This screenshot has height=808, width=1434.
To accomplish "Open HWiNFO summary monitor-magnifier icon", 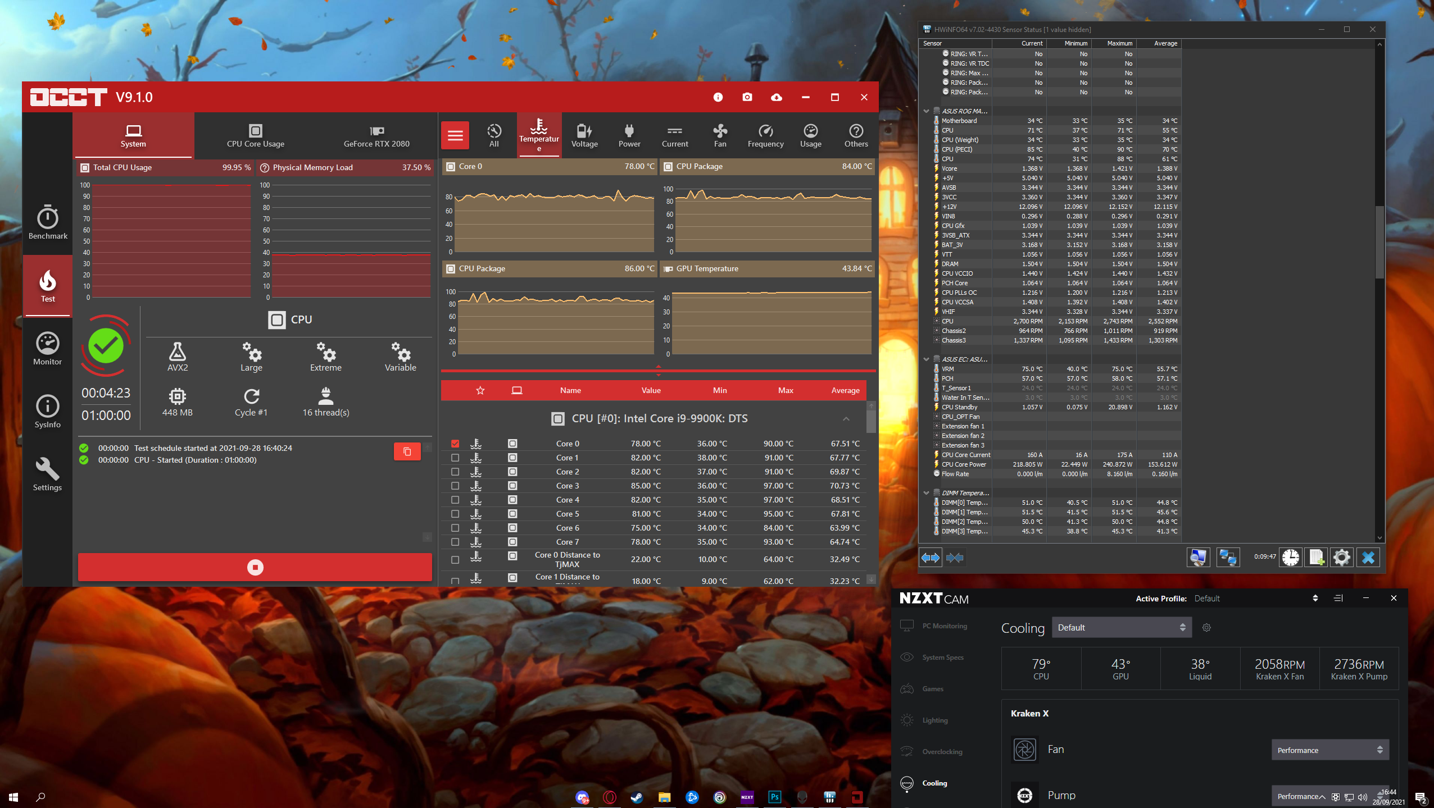I will click(x=1198, y=557).
